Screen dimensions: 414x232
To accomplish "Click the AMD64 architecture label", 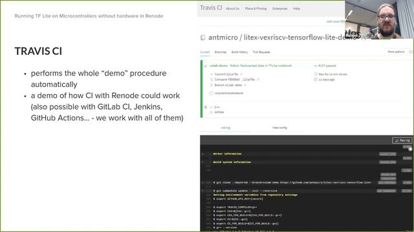I will click(x=219, y=112).
